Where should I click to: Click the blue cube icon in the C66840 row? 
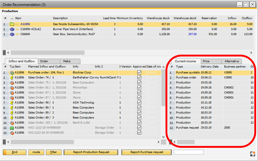tap(12, 34)
